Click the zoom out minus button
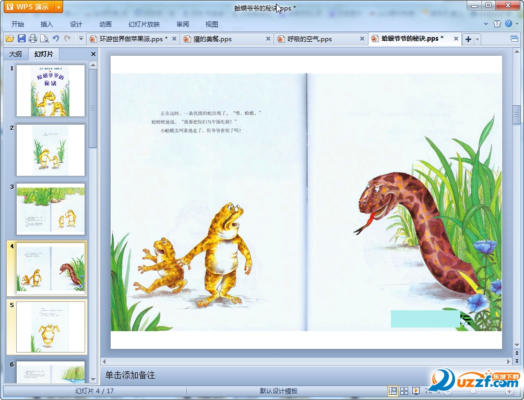The height and width of the screenshot is (400, 524). pos(448,391)
